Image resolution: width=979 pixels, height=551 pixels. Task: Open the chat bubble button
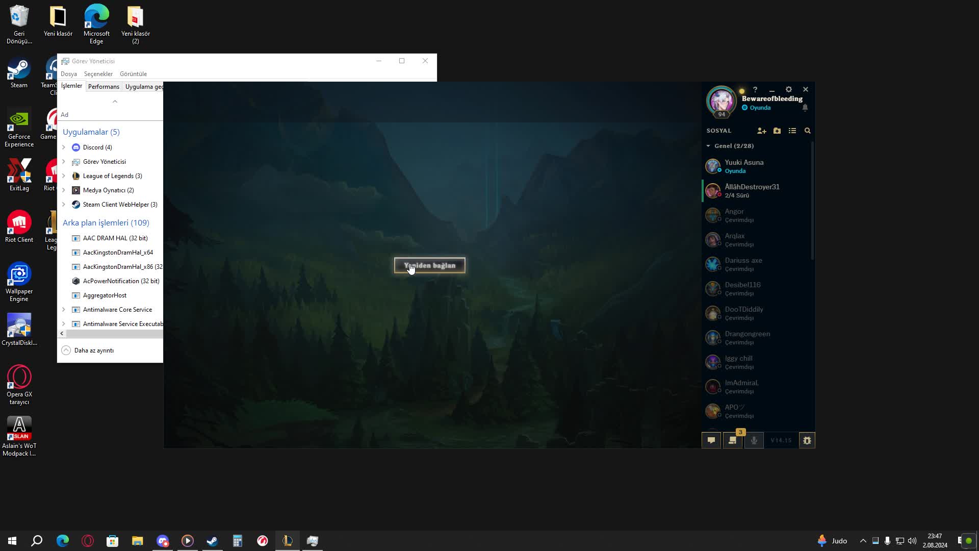coord(711,440)
